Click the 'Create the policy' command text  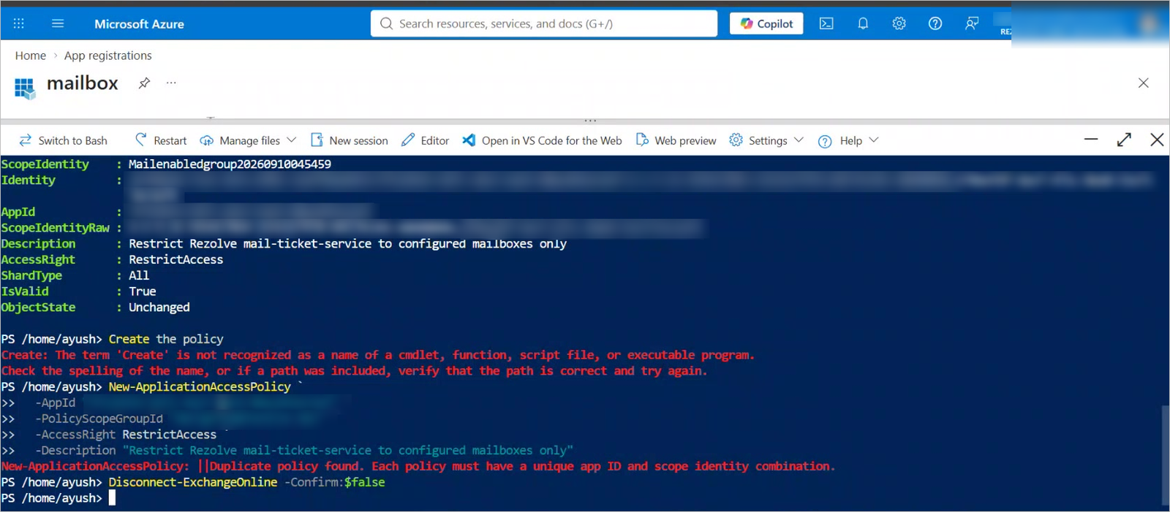click(x=166, y=339)
